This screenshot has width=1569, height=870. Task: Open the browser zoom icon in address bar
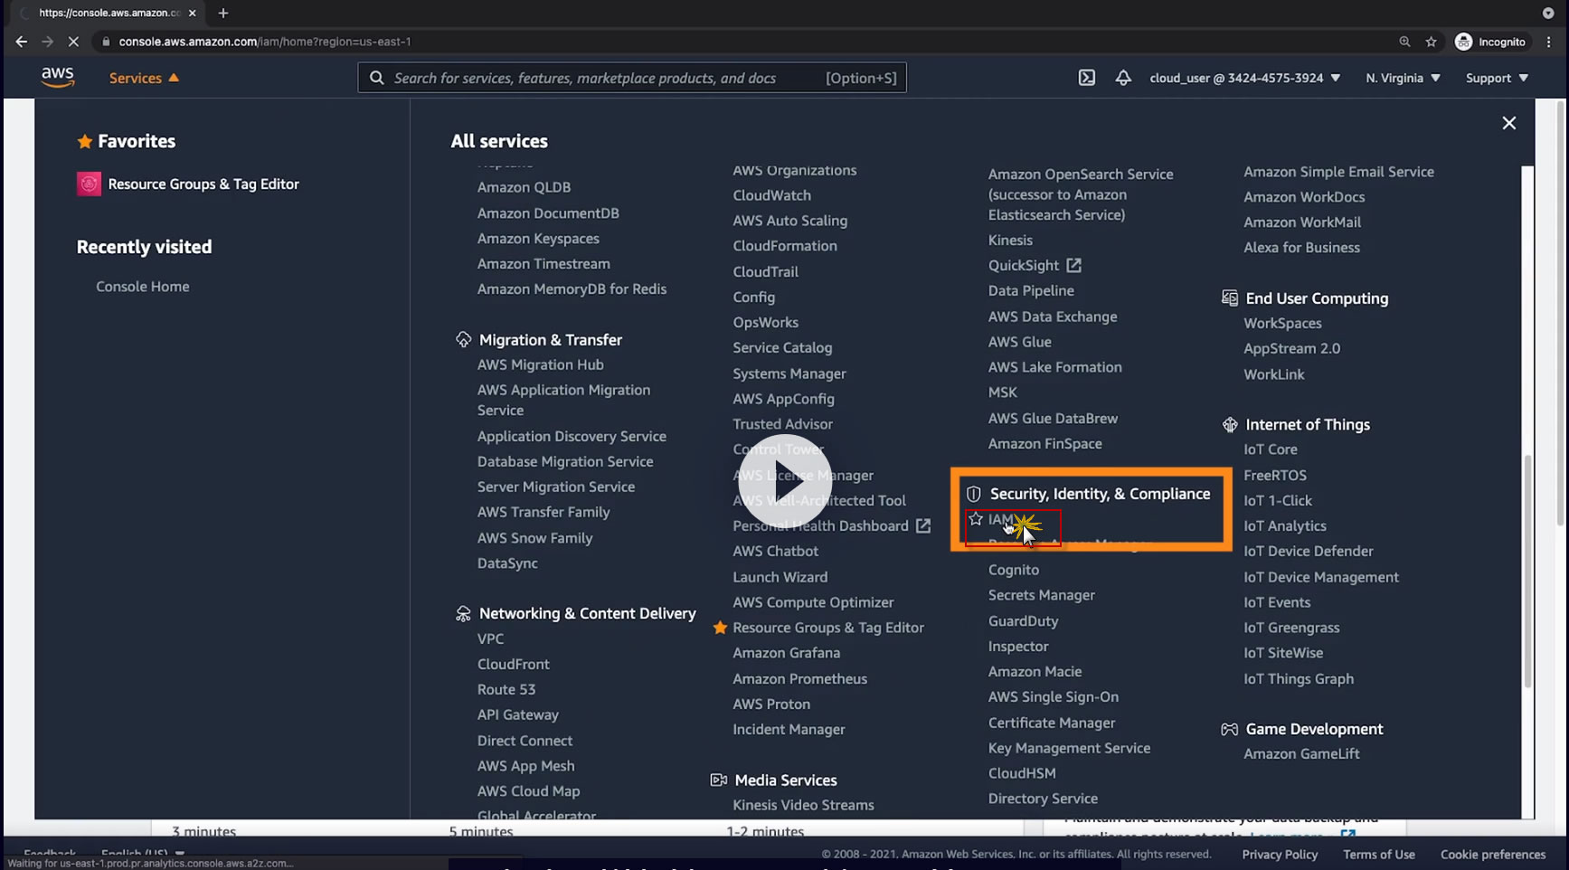pyautogui.click(x=1404, y=42)
